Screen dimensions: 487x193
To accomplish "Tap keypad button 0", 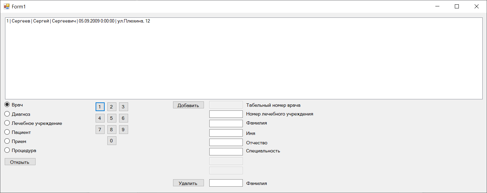I will pos(112,141).
